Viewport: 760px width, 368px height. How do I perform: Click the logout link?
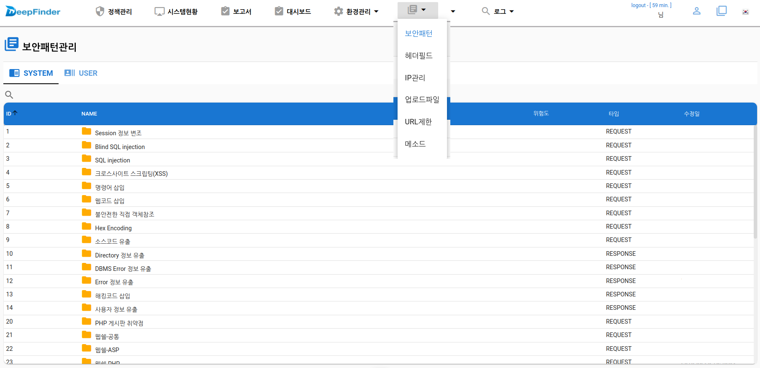(638, 5)
